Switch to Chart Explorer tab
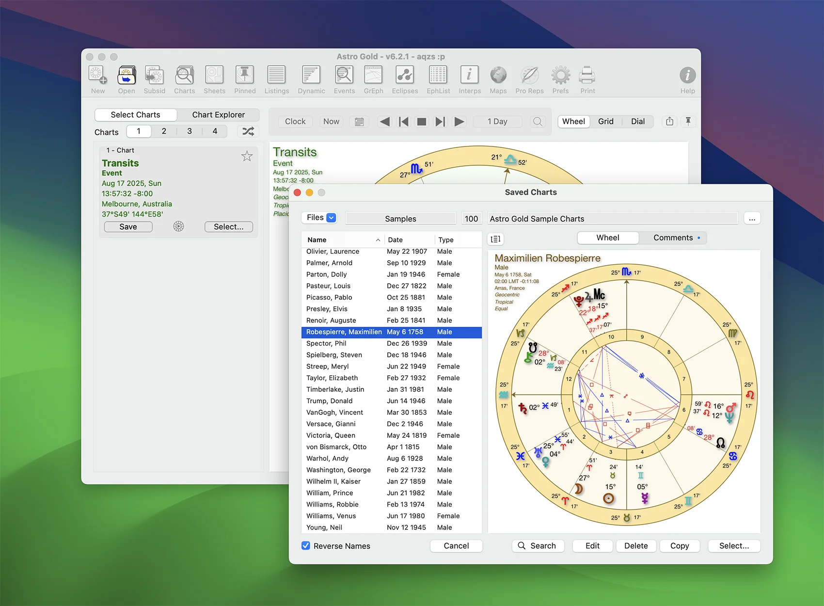Image resolution: width=824 pixels, height=606 pixels. pyautogui.click(x=218, y=115)
